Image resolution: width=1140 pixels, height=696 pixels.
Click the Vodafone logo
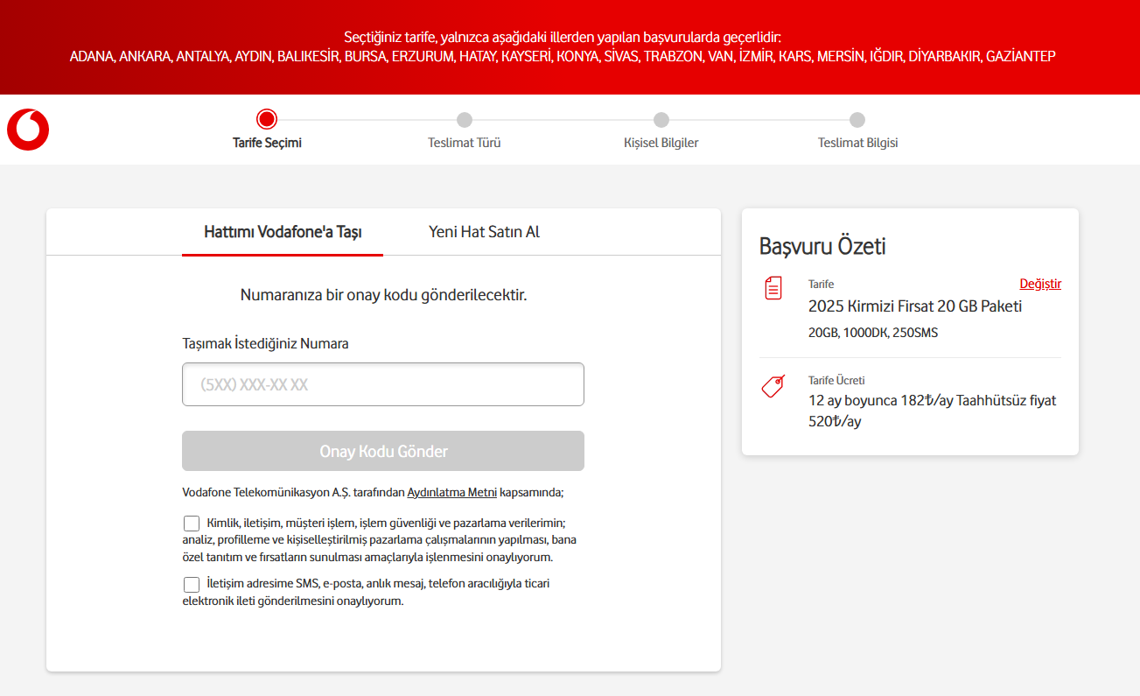click(x=28, y=130)
